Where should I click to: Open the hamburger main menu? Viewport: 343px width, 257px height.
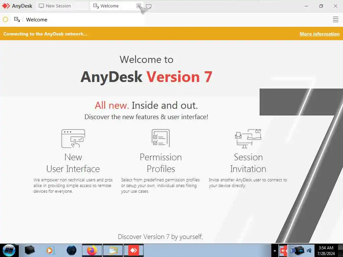[x=335, y=19]
